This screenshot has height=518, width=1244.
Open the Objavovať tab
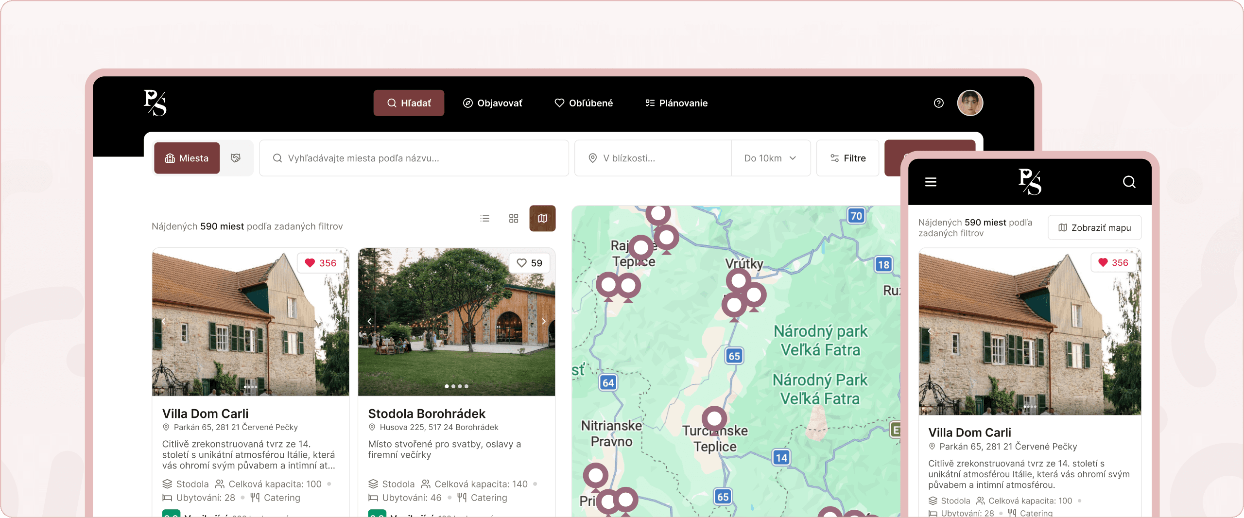[x=493, y=103]
